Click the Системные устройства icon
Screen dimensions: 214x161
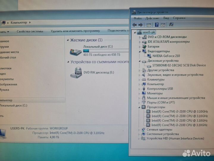[143, 134]
